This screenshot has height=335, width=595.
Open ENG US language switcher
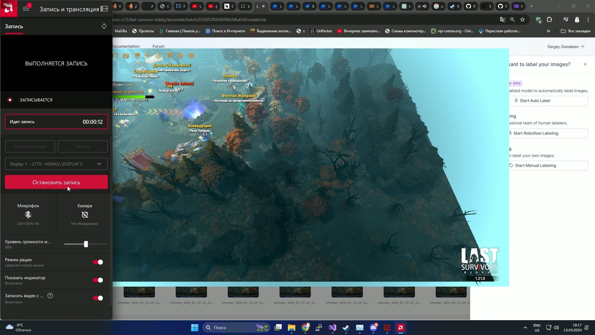537,328
